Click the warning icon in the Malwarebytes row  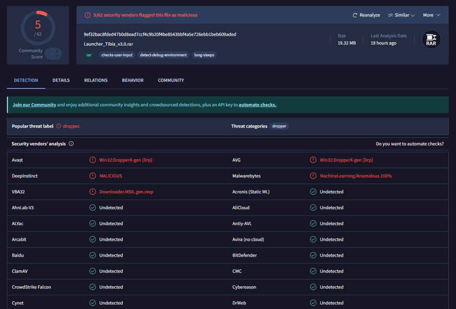click(x=313, y=176)
